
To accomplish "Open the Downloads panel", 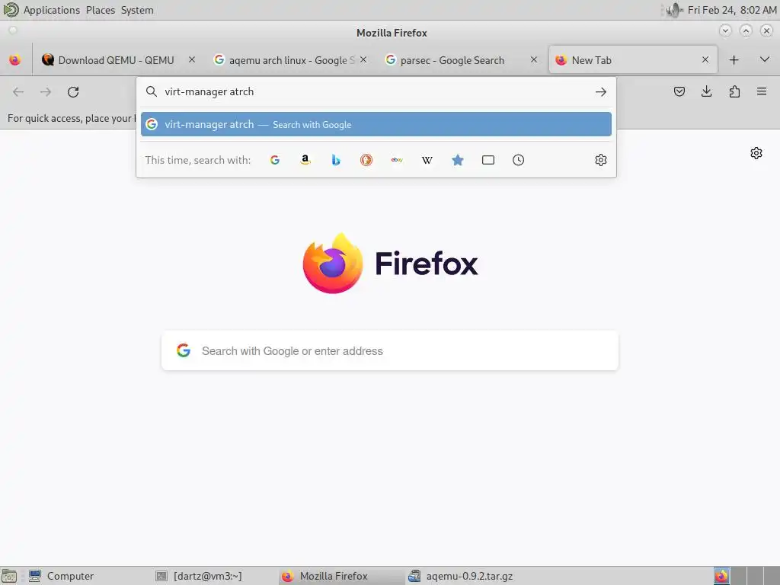I will click(706, 91).
